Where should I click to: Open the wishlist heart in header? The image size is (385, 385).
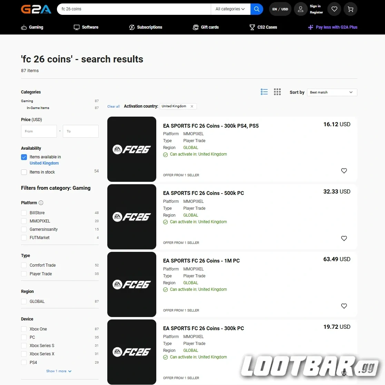334,9
